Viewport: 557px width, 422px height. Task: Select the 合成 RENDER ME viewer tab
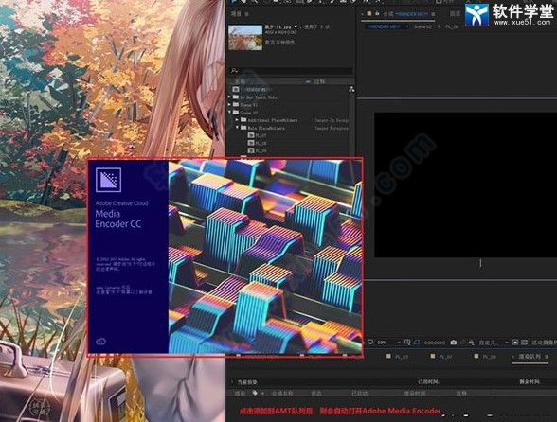coord(405,14)
